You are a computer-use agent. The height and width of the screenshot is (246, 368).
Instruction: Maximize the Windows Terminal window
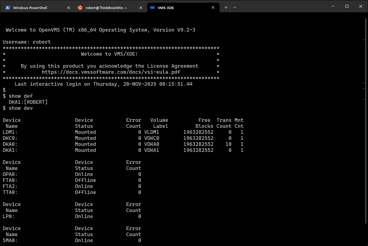click(x=347, y=6)
